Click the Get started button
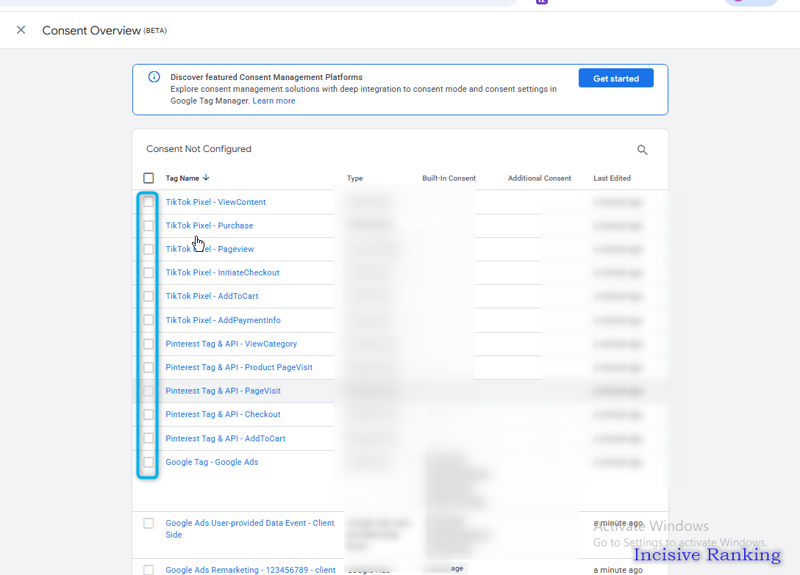800x575 pixels. (x=616, y=78)
